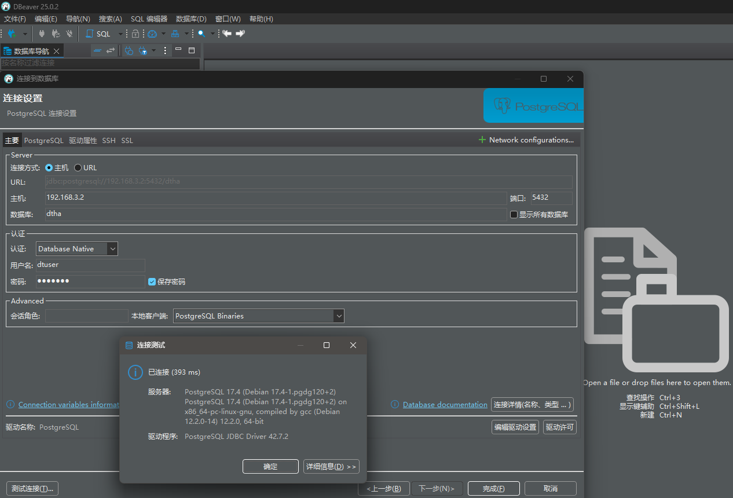
Task: Expand the PostgreSQL Binaries client dropdown
Action: point(338,316)
